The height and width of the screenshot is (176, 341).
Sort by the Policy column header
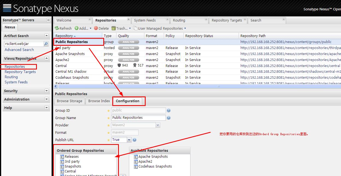174,36
